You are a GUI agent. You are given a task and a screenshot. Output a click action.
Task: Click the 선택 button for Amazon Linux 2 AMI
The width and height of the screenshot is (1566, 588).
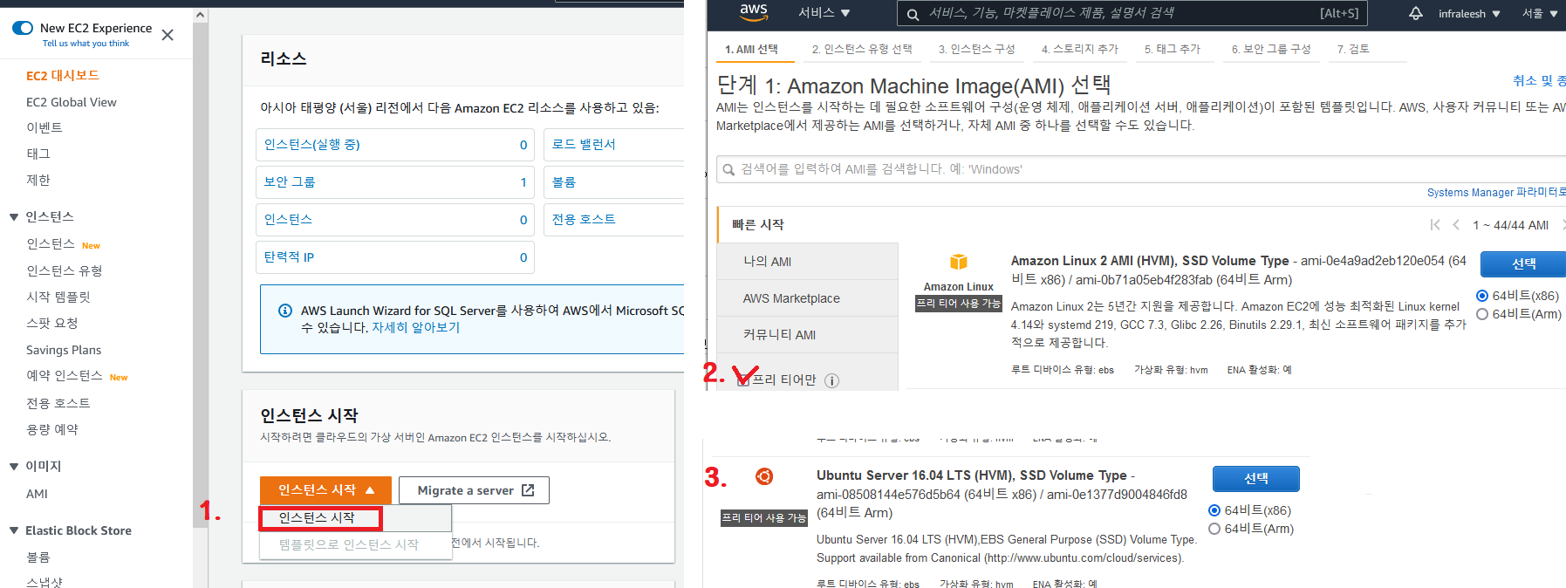point(1523,263)
